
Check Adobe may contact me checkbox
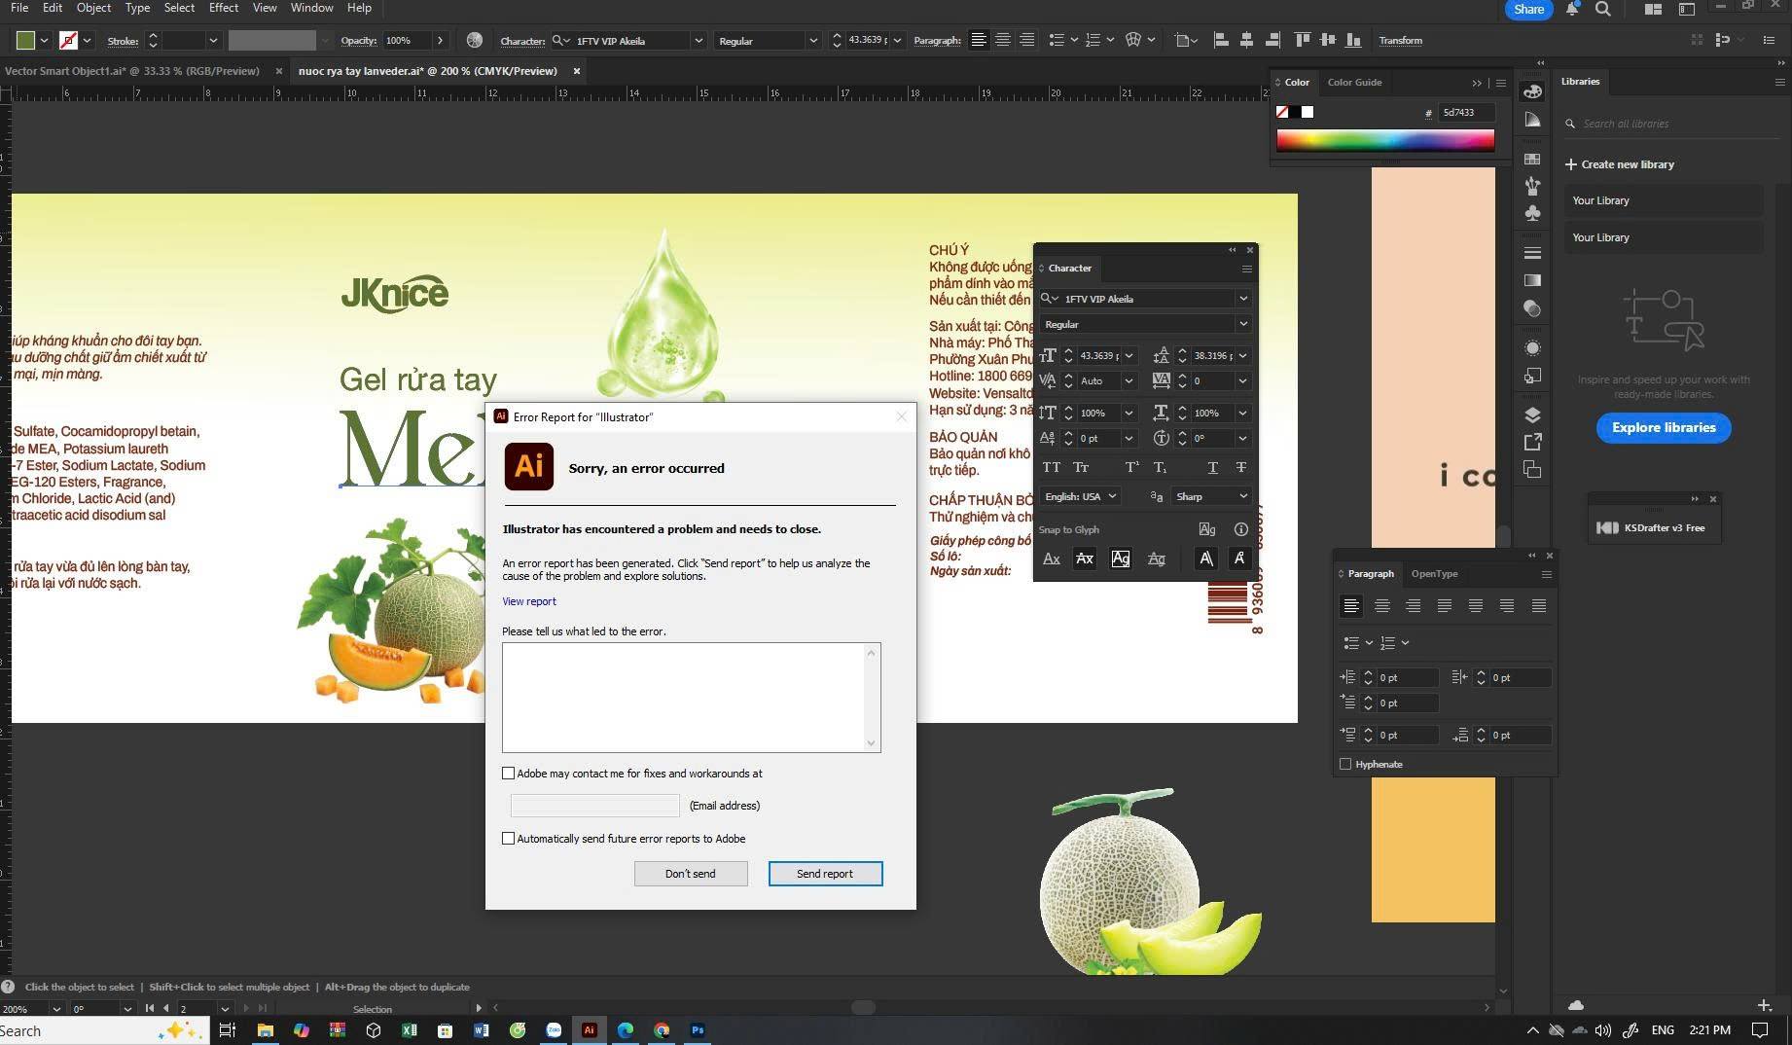(508, 774)
